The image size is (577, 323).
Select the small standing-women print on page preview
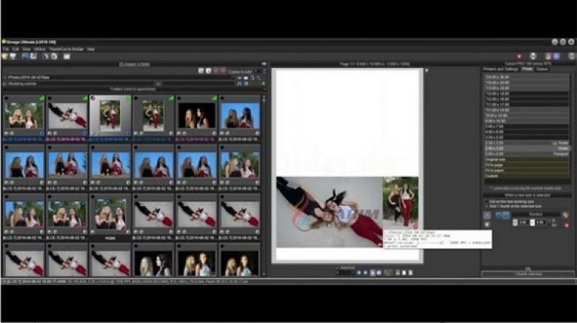pos(401,202)
